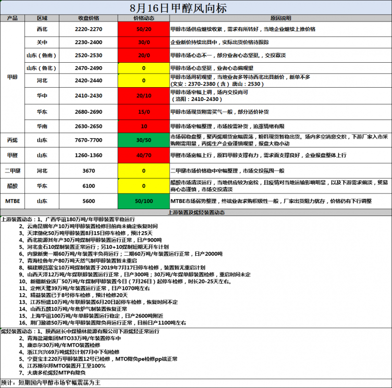The height and width of the screenshot is (388, 392).
Task: Click the yellow '0' cell beside '2420-2440'
Action: pos(144,80)
